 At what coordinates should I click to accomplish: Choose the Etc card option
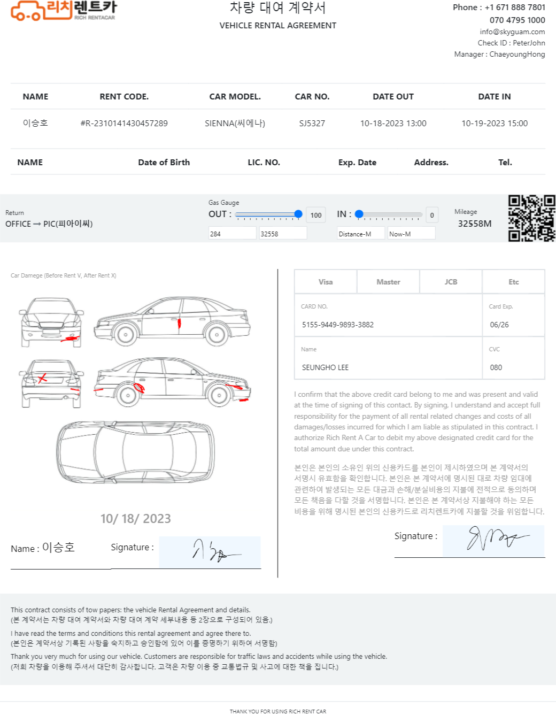pos(513,282)
